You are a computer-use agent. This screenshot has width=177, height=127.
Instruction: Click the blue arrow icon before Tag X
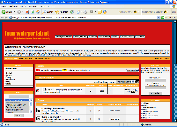pyautogui.click(x=44, y=89)
